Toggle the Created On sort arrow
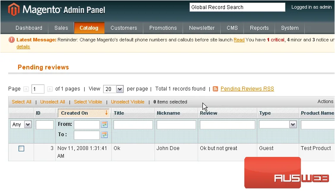This screenshot has height=194, width=335. coord(106,113)
